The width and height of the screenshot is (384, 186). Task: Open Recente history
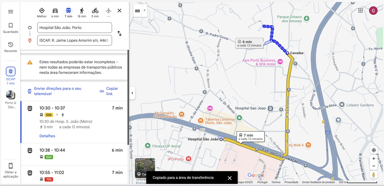click(x=11, y=47)
